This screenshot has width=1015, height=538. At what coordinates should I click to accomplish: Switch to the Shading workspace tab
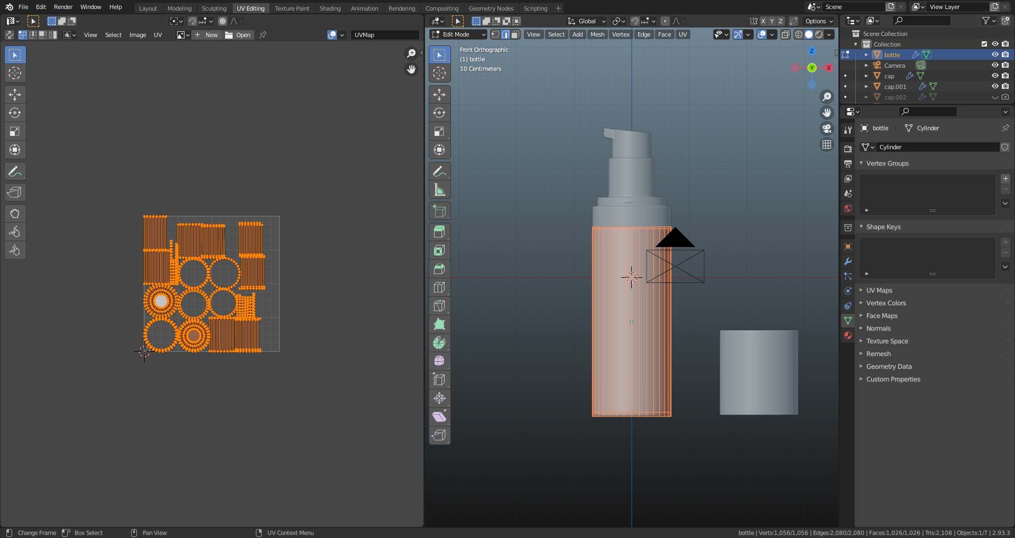point(330,8)
